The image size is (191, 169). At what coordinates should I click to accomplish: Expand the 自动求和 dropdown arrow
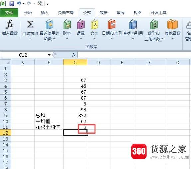[30, 39]
